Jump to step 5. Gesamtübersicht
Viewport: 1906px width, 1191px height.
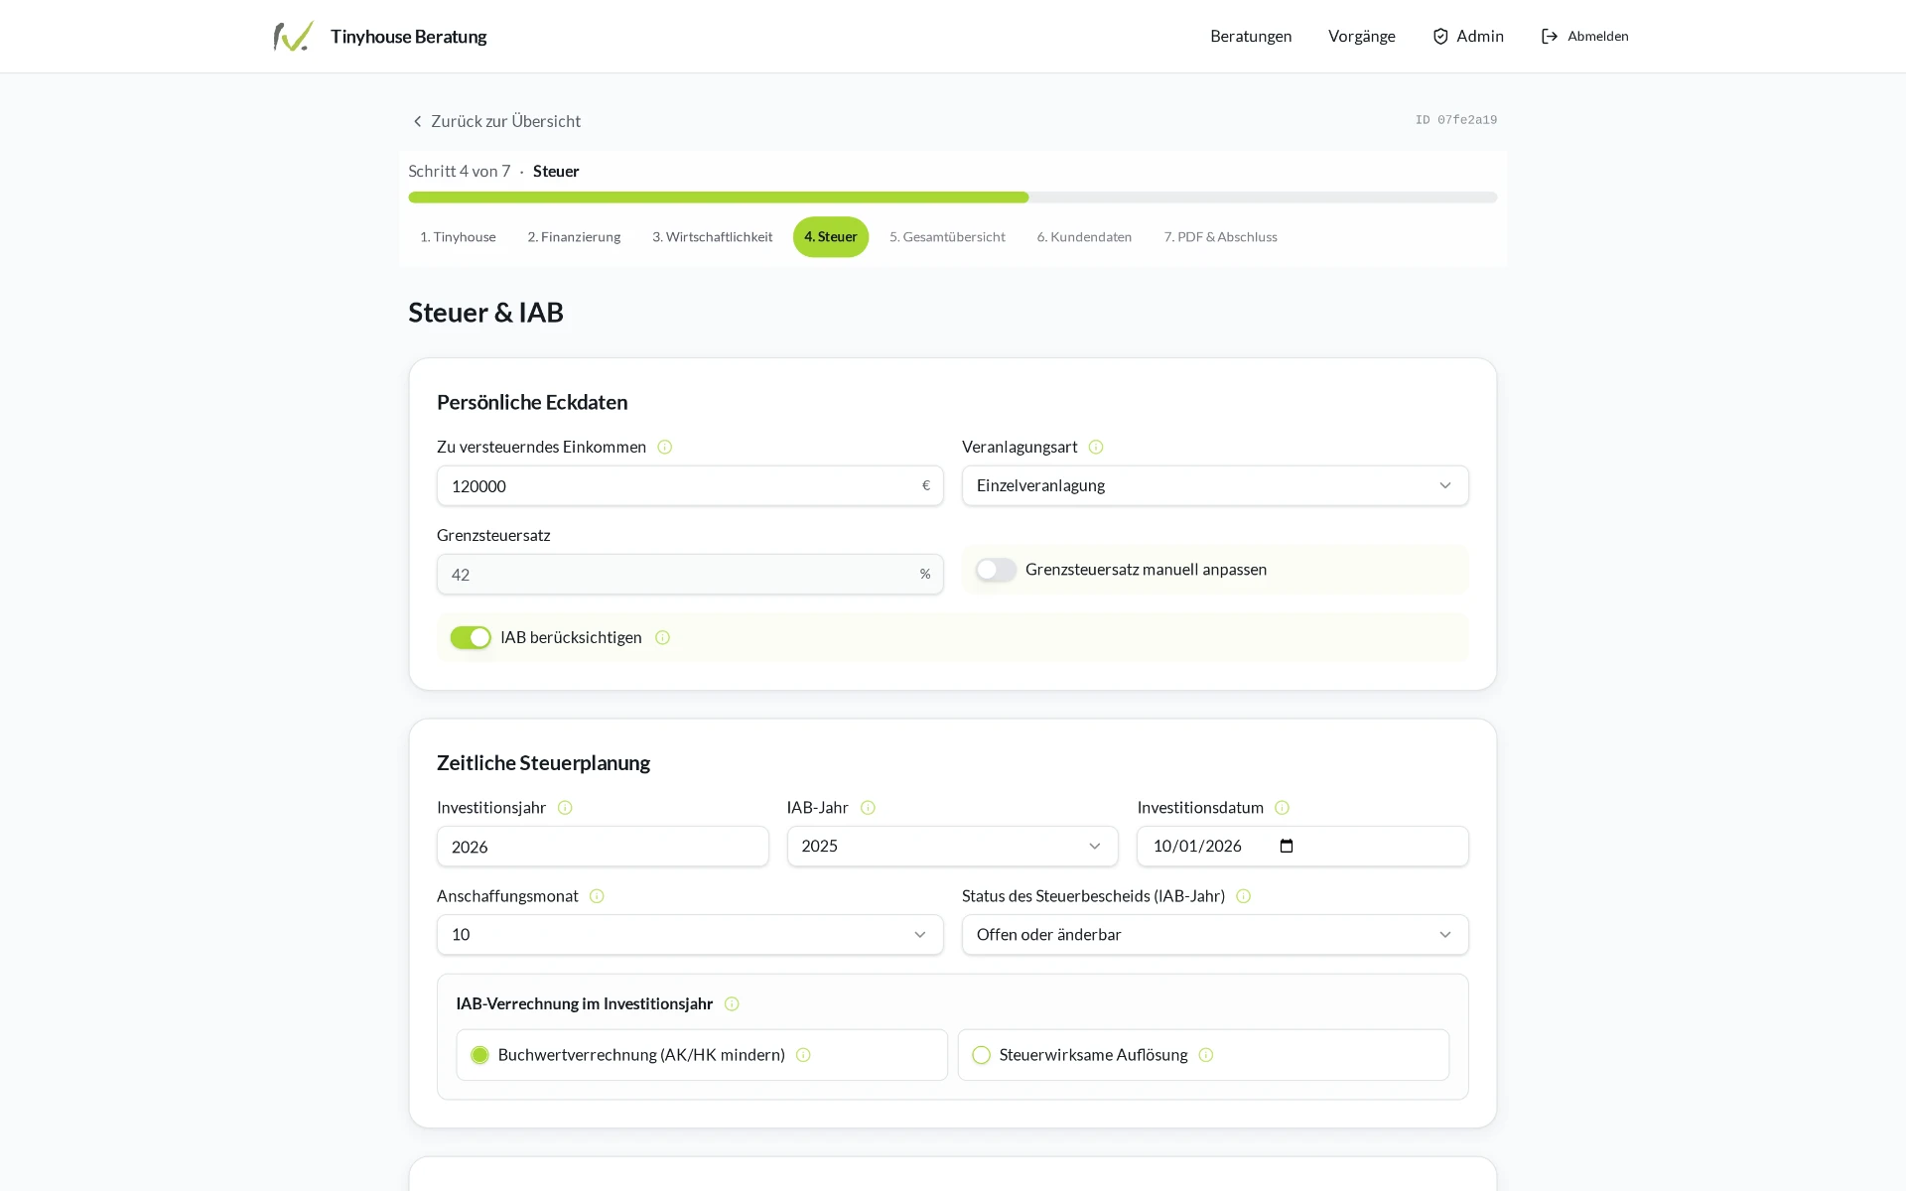point(947,236)
